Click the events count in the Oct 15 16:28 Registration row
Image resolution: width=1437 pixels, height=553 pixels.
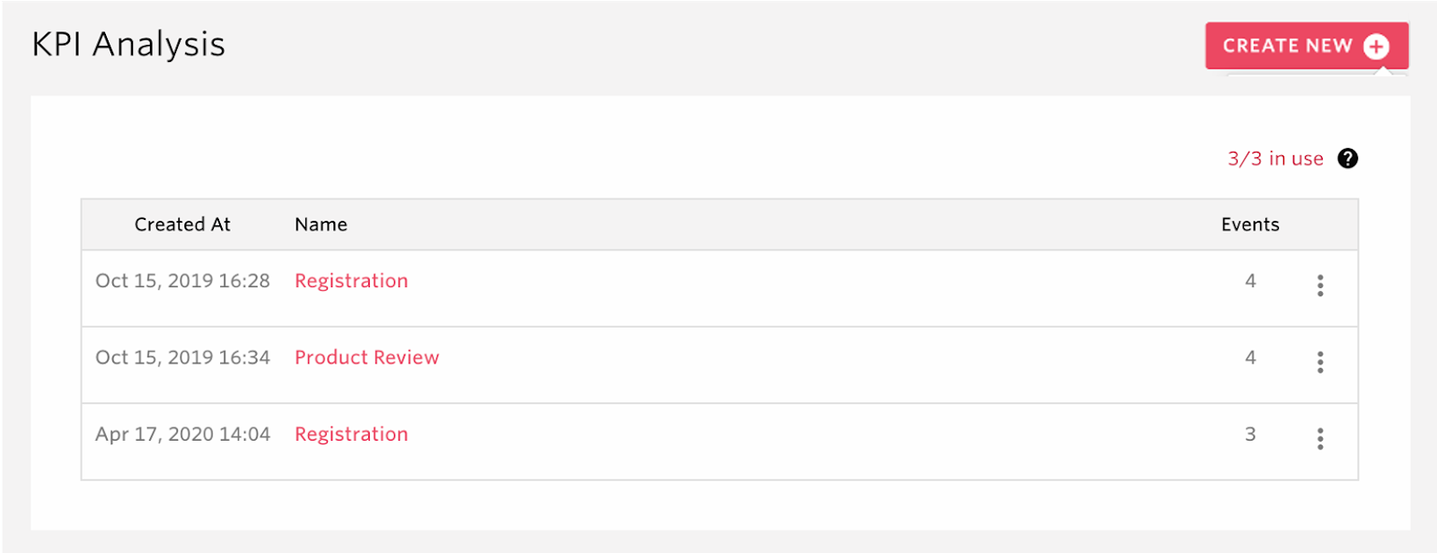1250,281
